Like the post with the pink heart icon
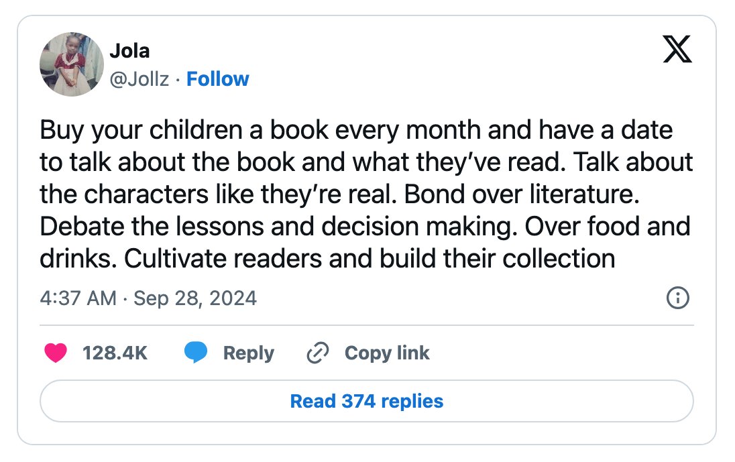 tap(56, 353)
